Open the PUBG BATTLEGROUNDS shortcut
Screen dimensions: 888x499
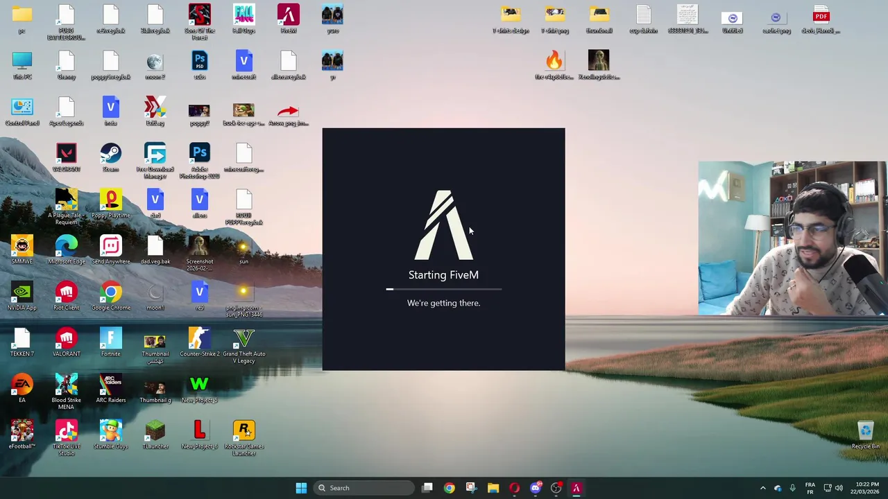[x=66, y=21]
